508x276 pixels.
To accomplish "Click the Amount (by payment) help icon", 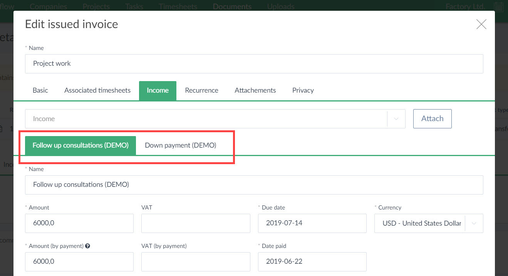I will pos(87,246).
